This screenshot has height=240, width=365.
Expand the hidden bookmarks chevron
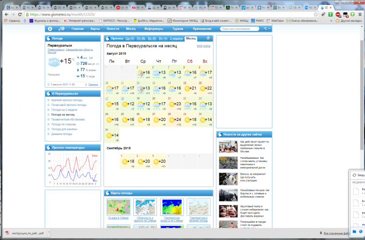pos(332,21)
